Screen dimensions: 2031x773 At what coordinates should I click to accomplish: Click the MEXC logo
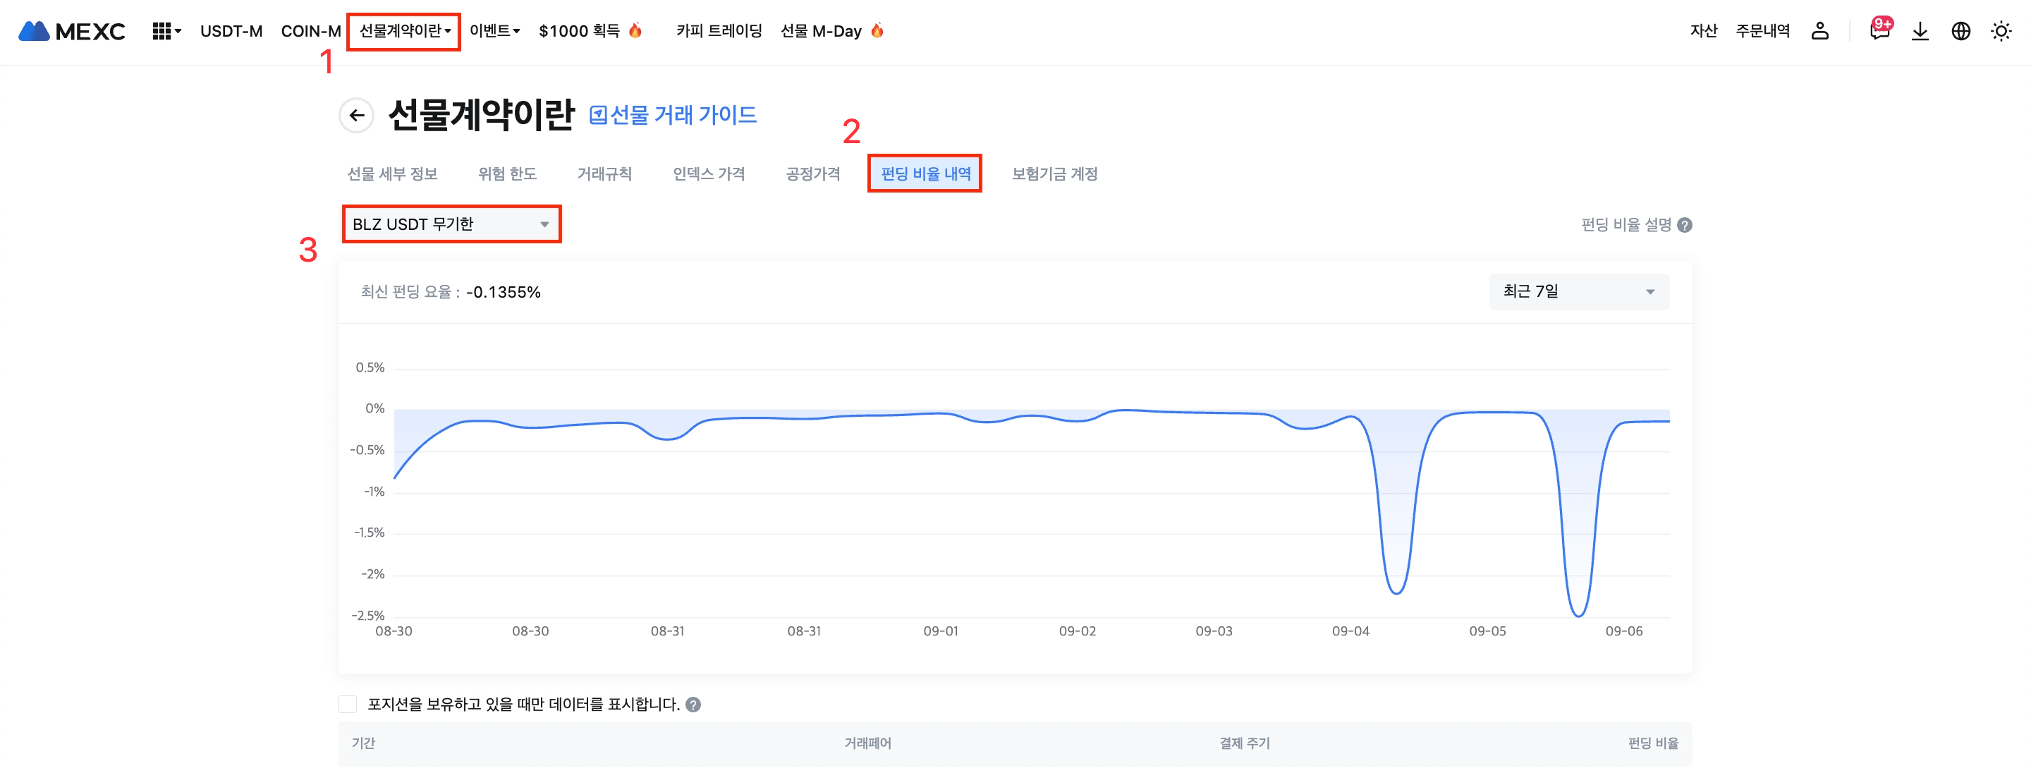click(71, 32)
